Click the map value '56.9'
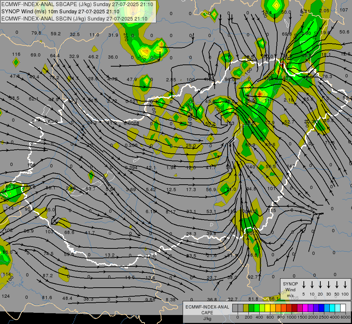The width and height of the screenshot is (352, 324). click(x=211, y=190)
